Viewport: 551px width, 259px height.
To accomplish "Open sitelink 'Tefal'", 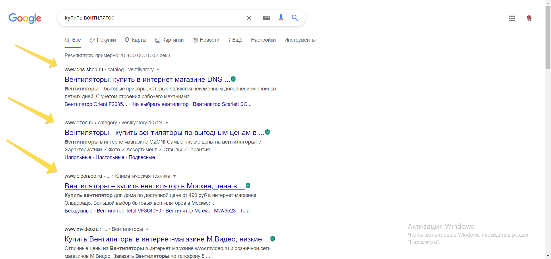I will (x=245, y=211).
